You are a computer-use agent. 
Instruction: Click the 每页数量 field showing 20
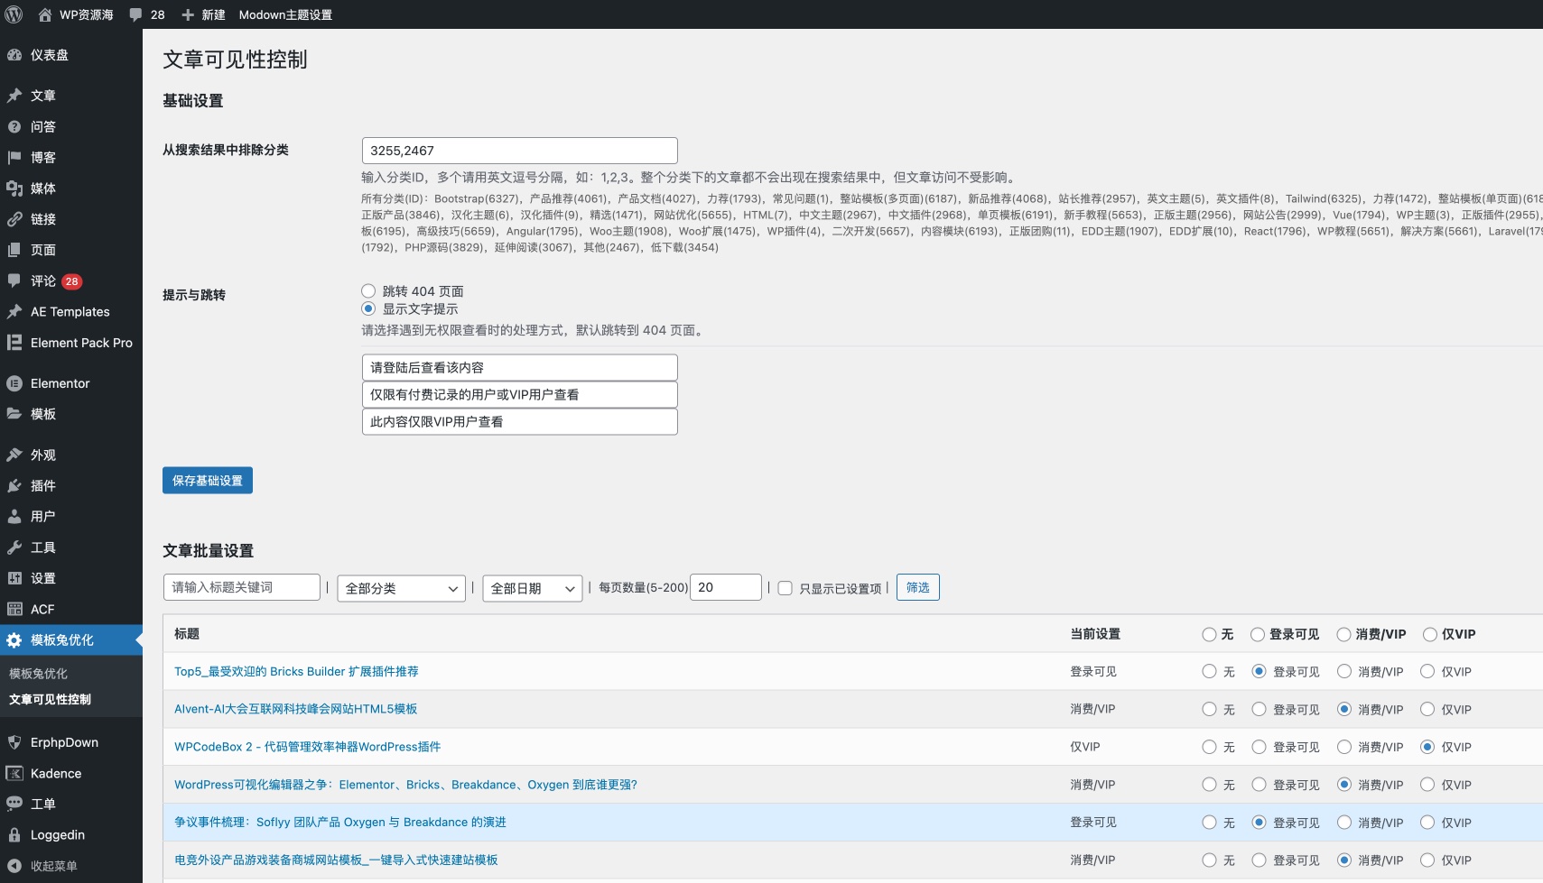(726, 587)
